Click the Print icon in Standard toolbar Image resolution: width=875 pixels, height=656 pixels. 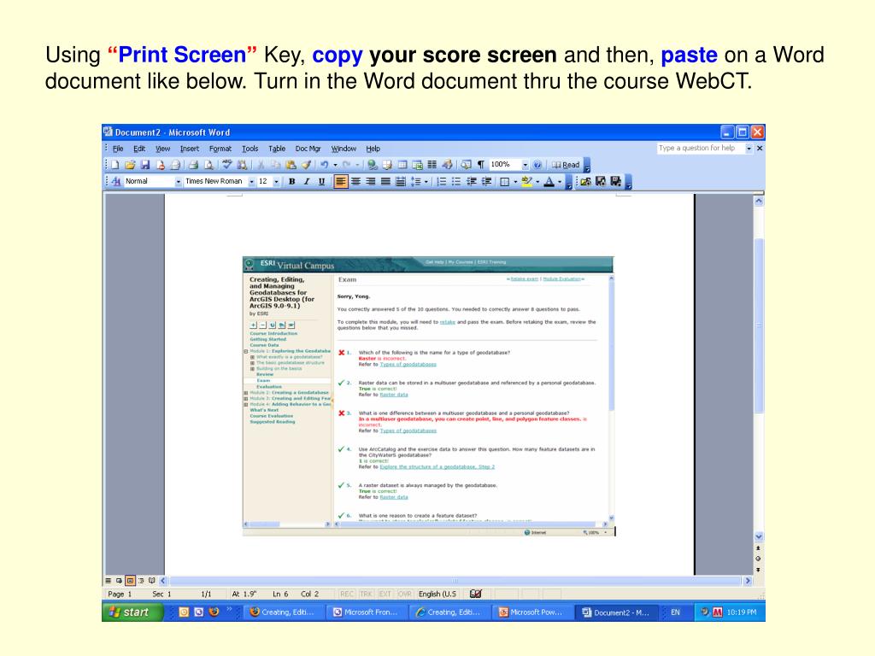pos(193,165)
